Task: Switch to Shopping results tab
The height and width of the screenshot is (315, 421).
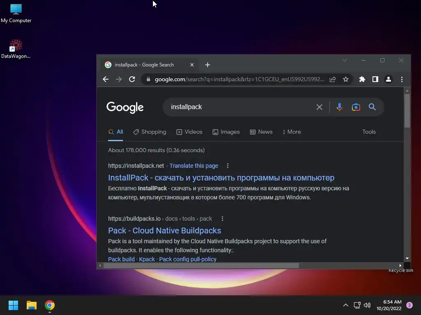Action: click(x=150, y=132)
